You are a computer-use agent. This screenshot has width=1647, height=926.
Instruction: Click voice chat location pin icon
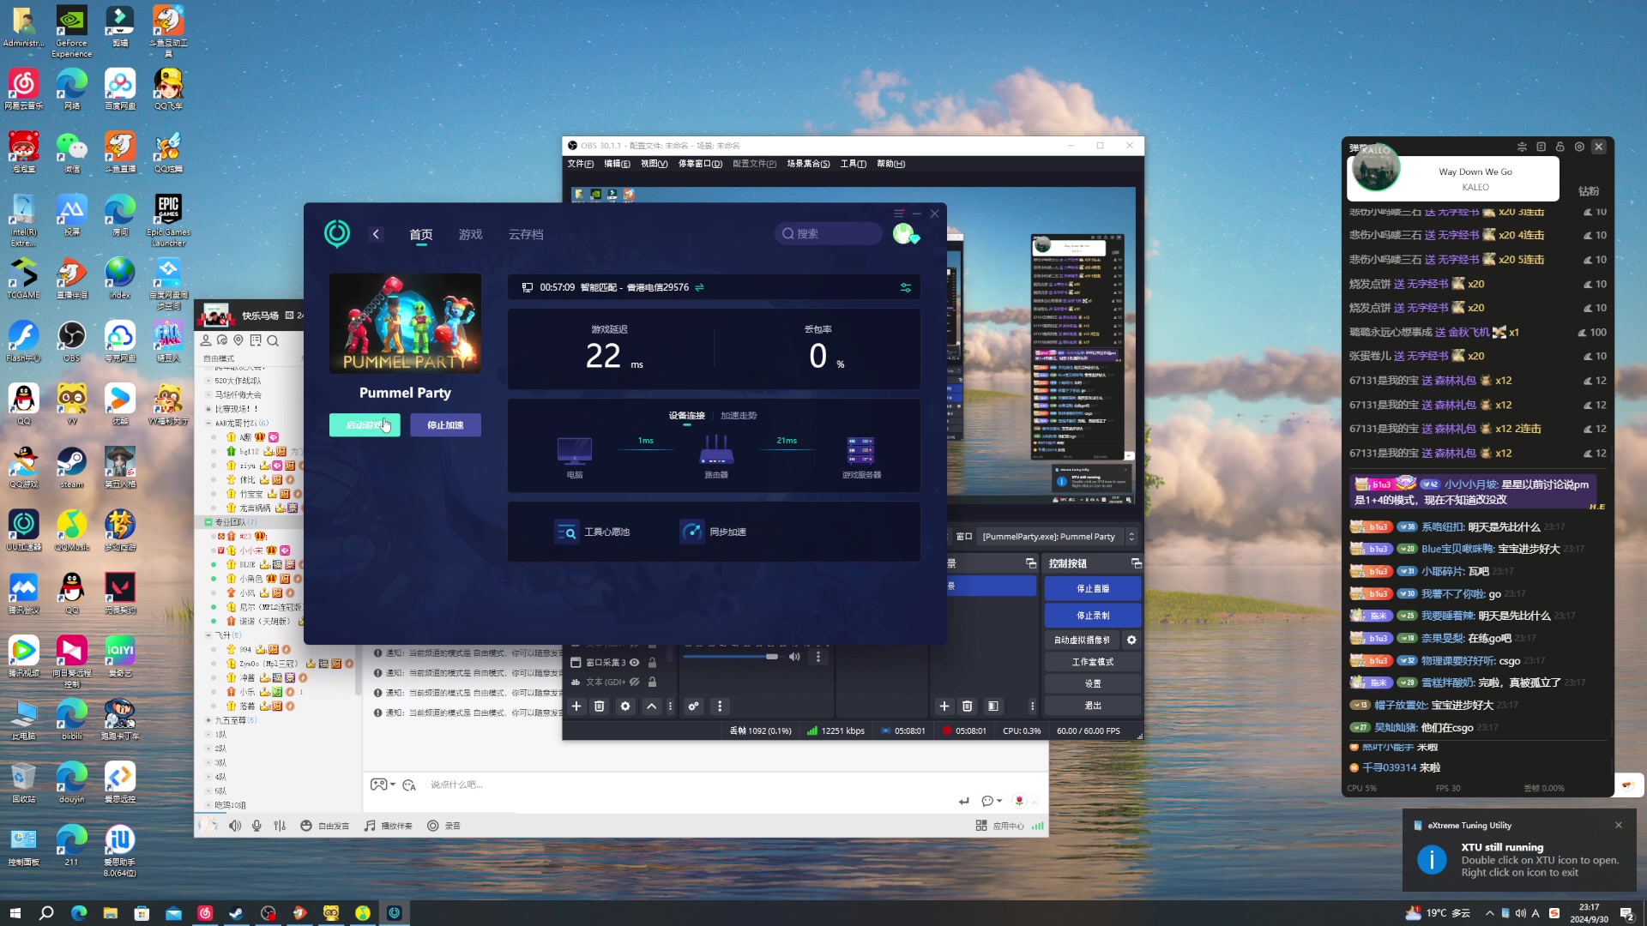tap(238, 340)
